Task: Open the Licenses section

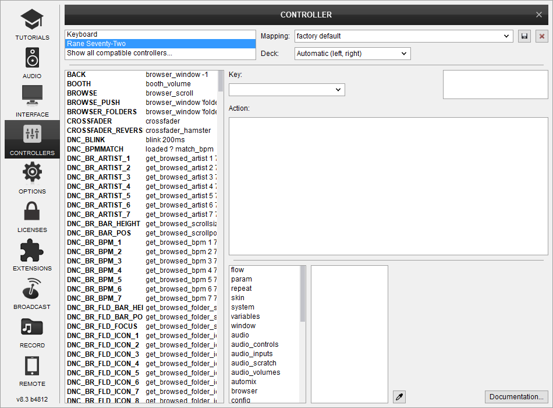Action: 32,216
